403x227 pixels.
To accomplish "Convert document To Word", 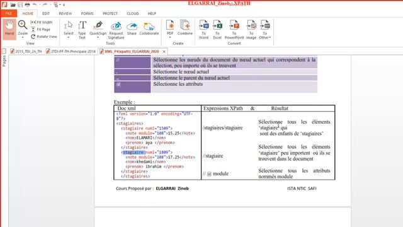I will (x=203, y=30).
